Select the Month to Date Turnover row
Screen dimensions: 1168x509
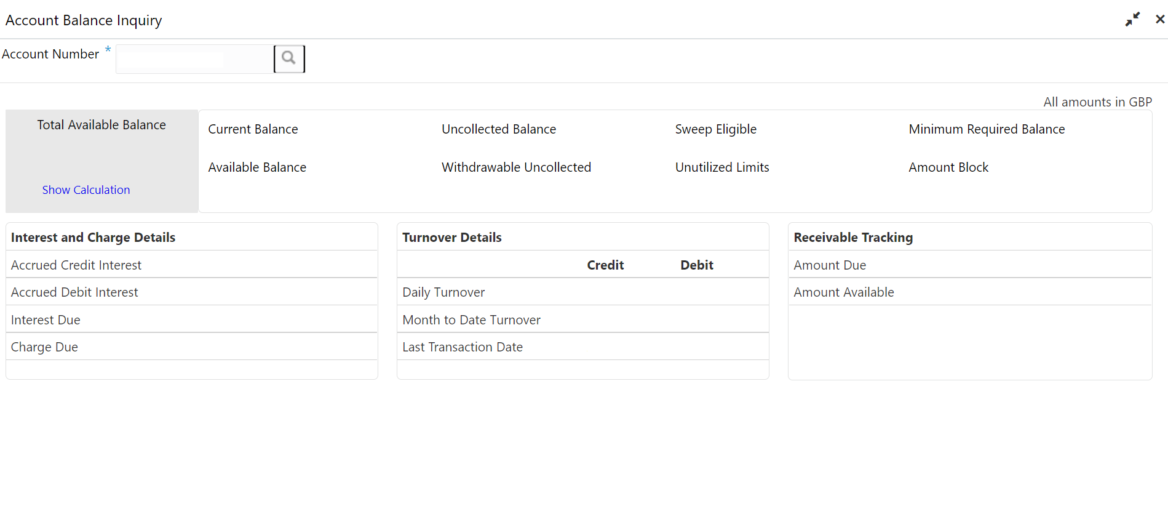(x=583, y=319)
